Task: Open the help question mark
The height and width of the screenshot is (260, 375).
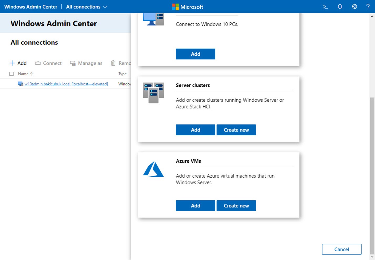Action: pyautogui.click(x=368, y=7)
